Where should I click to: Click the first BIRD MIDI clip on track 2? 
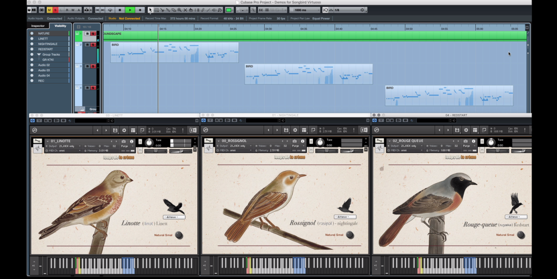click(x=175, y=52)
